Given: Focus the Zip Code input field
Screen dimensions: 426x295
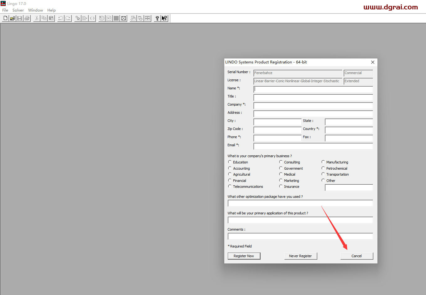Looking at the screenshot, I should pyautogui.click(x=278, y=130).
